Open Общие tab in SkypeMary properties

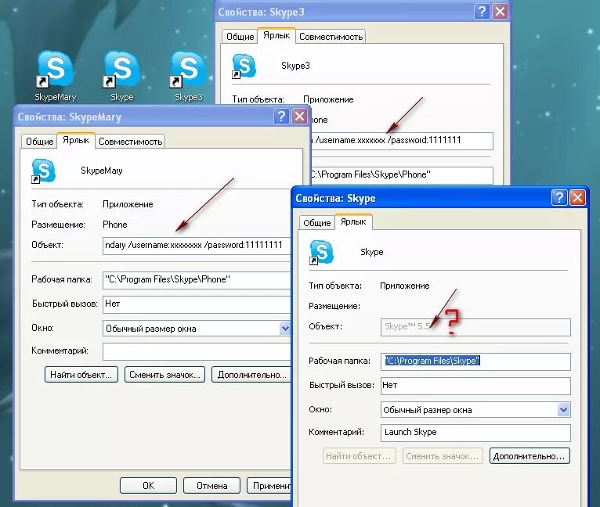(39, 142)
